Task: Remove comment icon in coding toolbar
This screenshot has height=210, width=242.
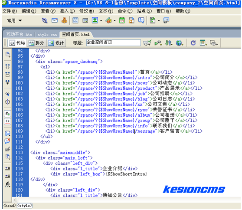Action: pyautogui.click(x=7, y=141)
